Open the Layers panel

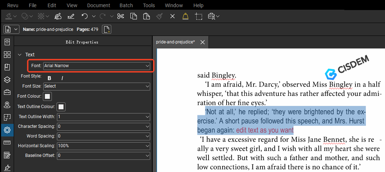tap(7, 80)
